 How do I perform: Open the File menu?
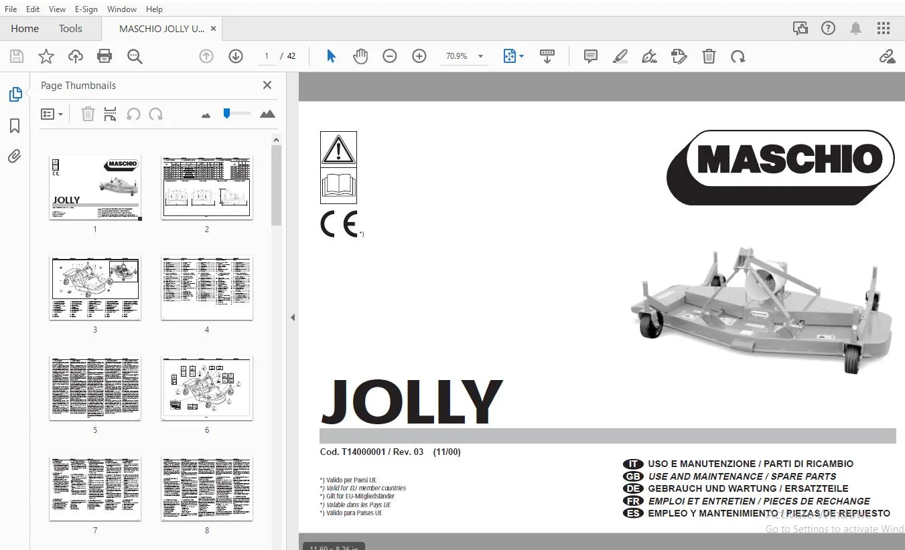[11, 9]
